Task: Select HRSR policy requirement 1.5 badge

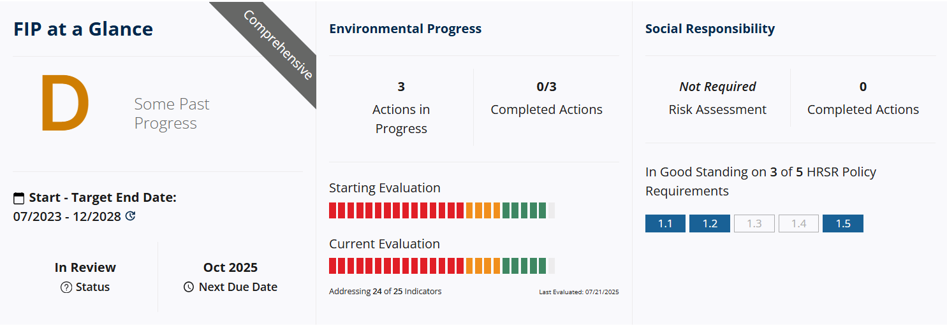Action: click(x=843, y=223)
